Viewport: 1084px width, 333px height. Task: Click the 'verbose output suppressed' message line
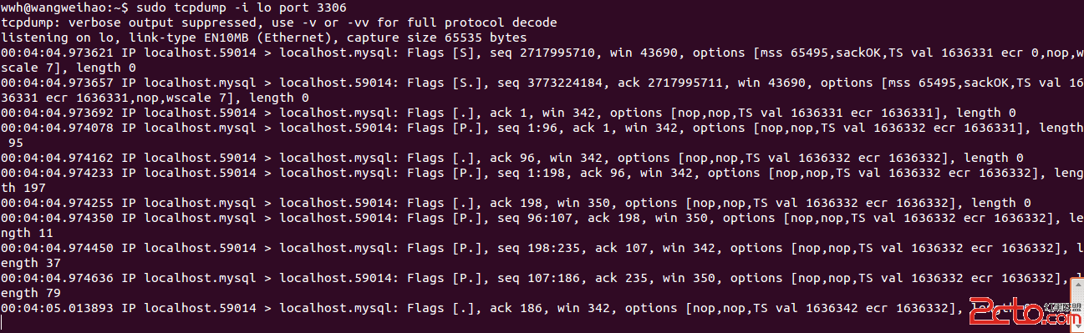[278, 23]
